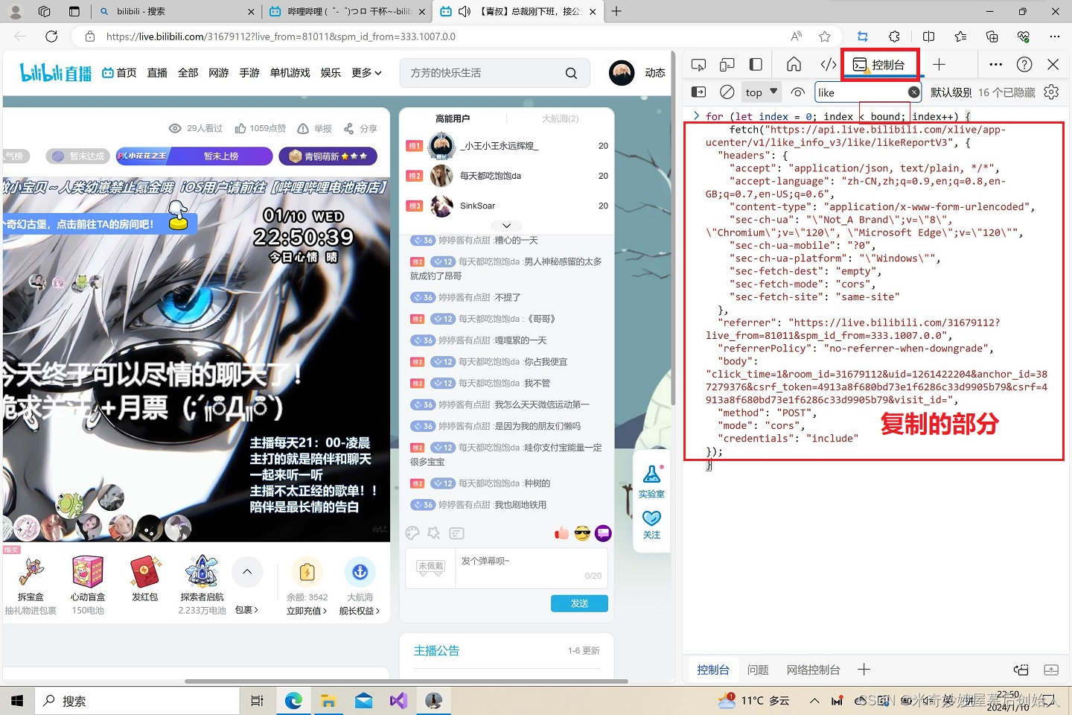Open browser extensions puzzle icon
The image size is (1072, 715).
(x=894, y=36)
